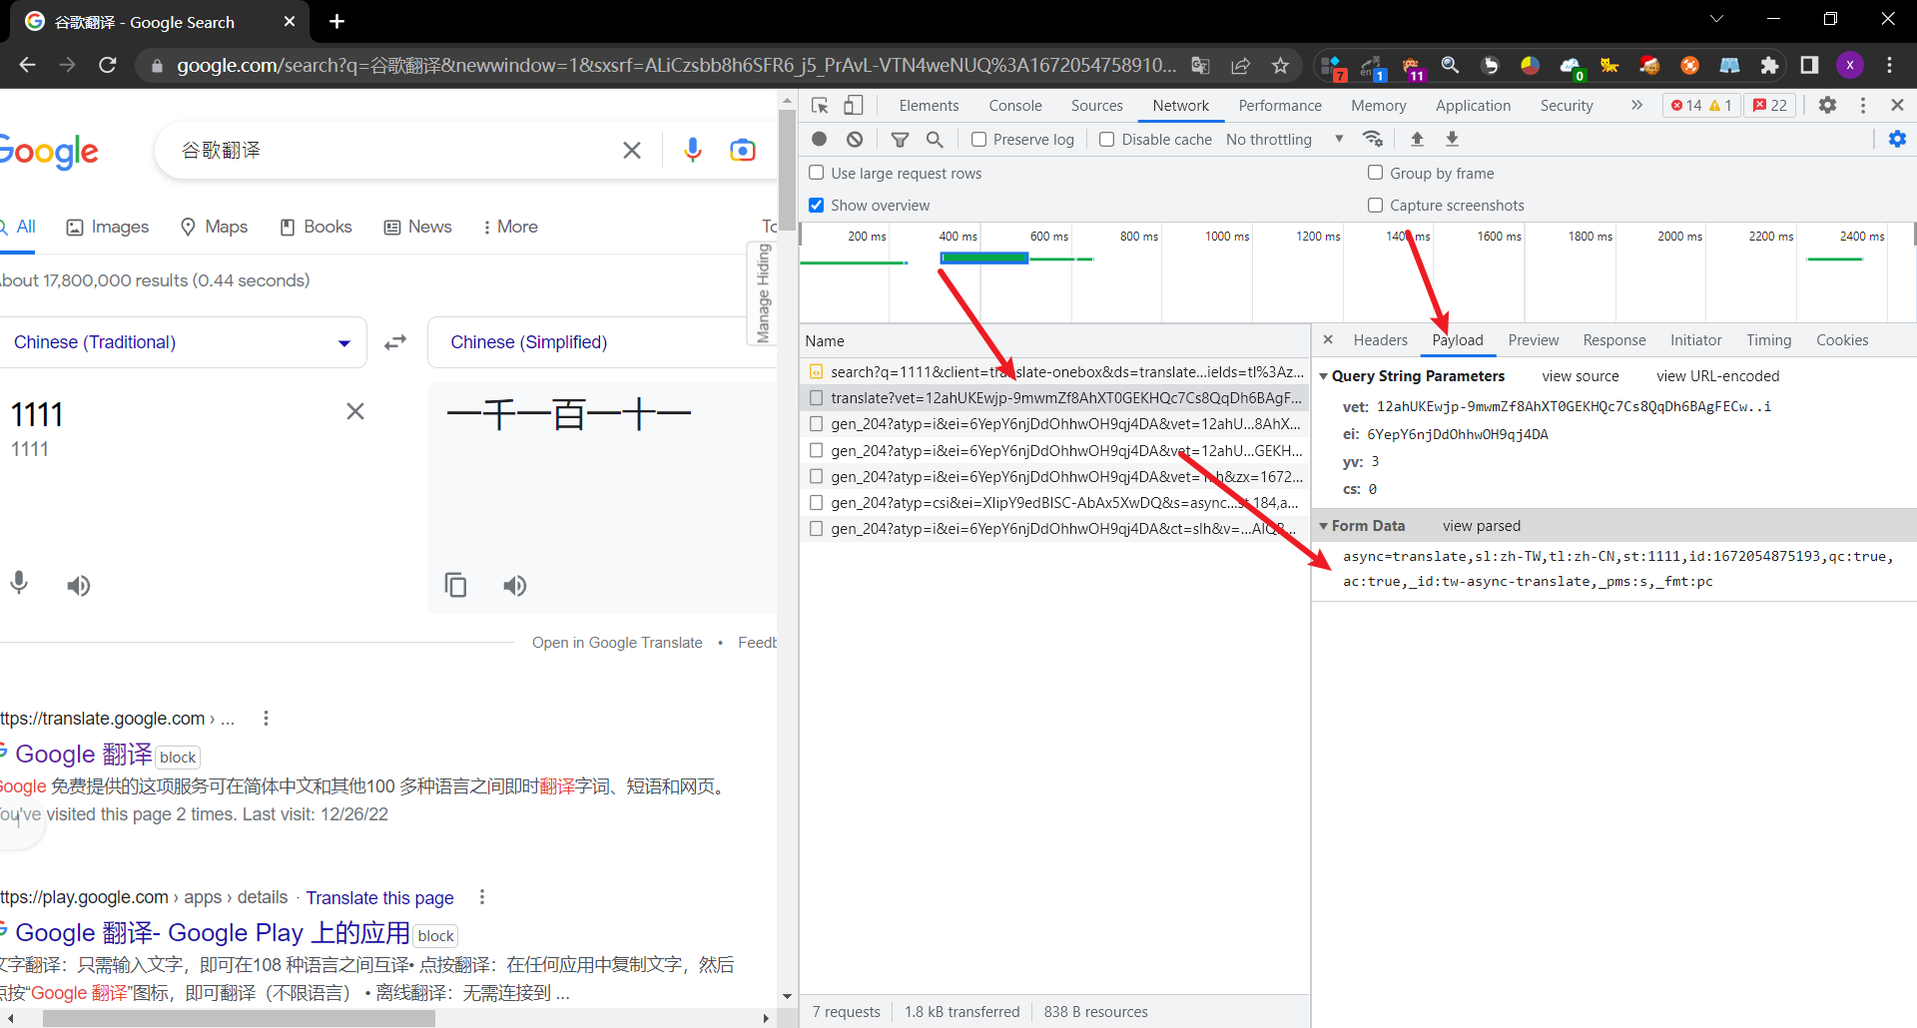Click the Open in Google Translate link

click(x=617, y=643)
